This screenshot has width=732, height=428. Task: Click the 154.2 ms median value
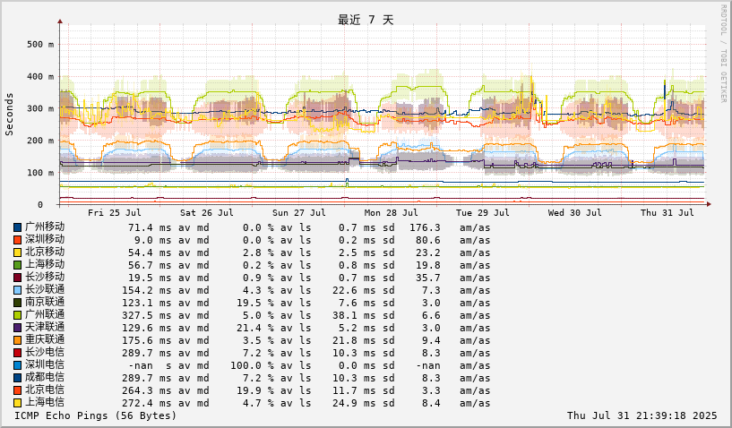(147, 290)
